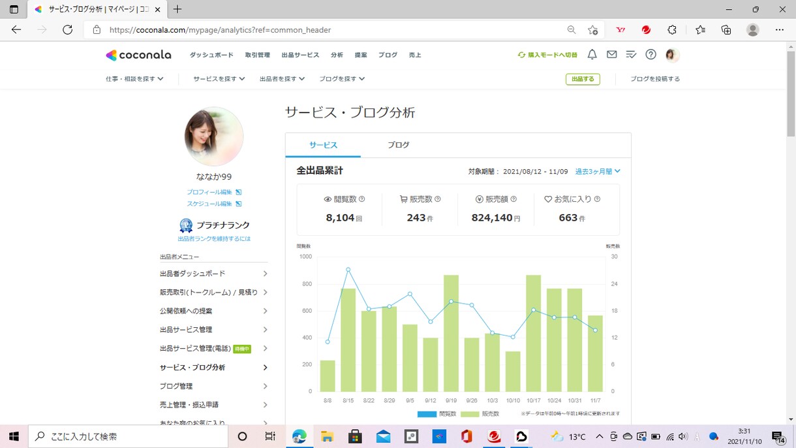The height and width of the screenshot is (448, 796).
Task: Click the help icon next to 閲覧数
Action: tap(362, 199)
